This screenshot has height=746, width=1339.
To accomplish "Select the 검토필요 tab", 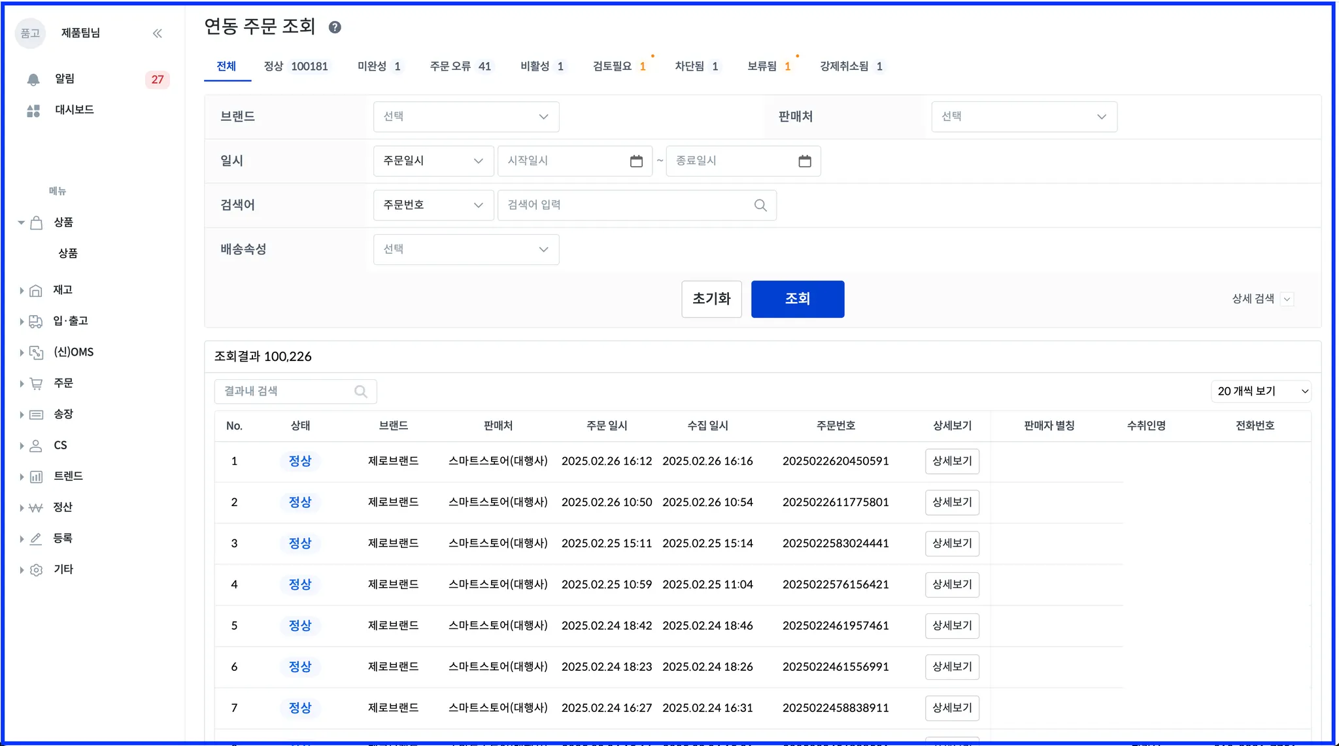I will click(619, 67).
